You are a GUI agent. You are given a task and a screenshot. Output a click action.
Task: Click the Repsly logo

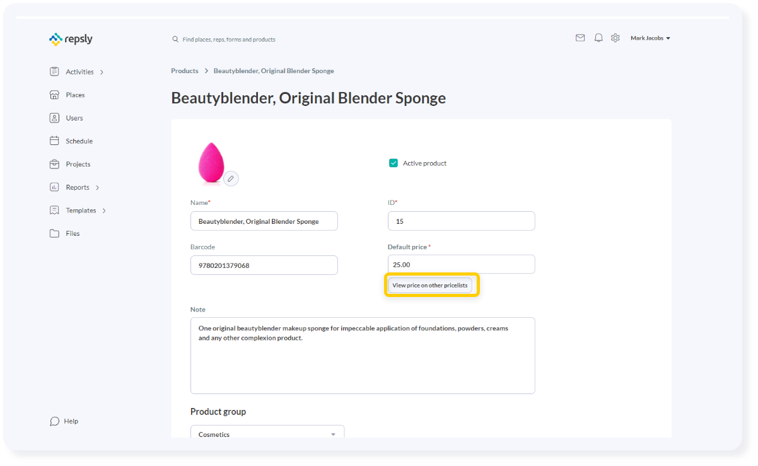71,39
